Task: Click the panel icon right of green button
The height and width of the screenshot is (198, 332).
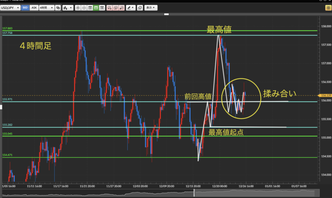Action: pyautogui.click(x=102, y=7)
